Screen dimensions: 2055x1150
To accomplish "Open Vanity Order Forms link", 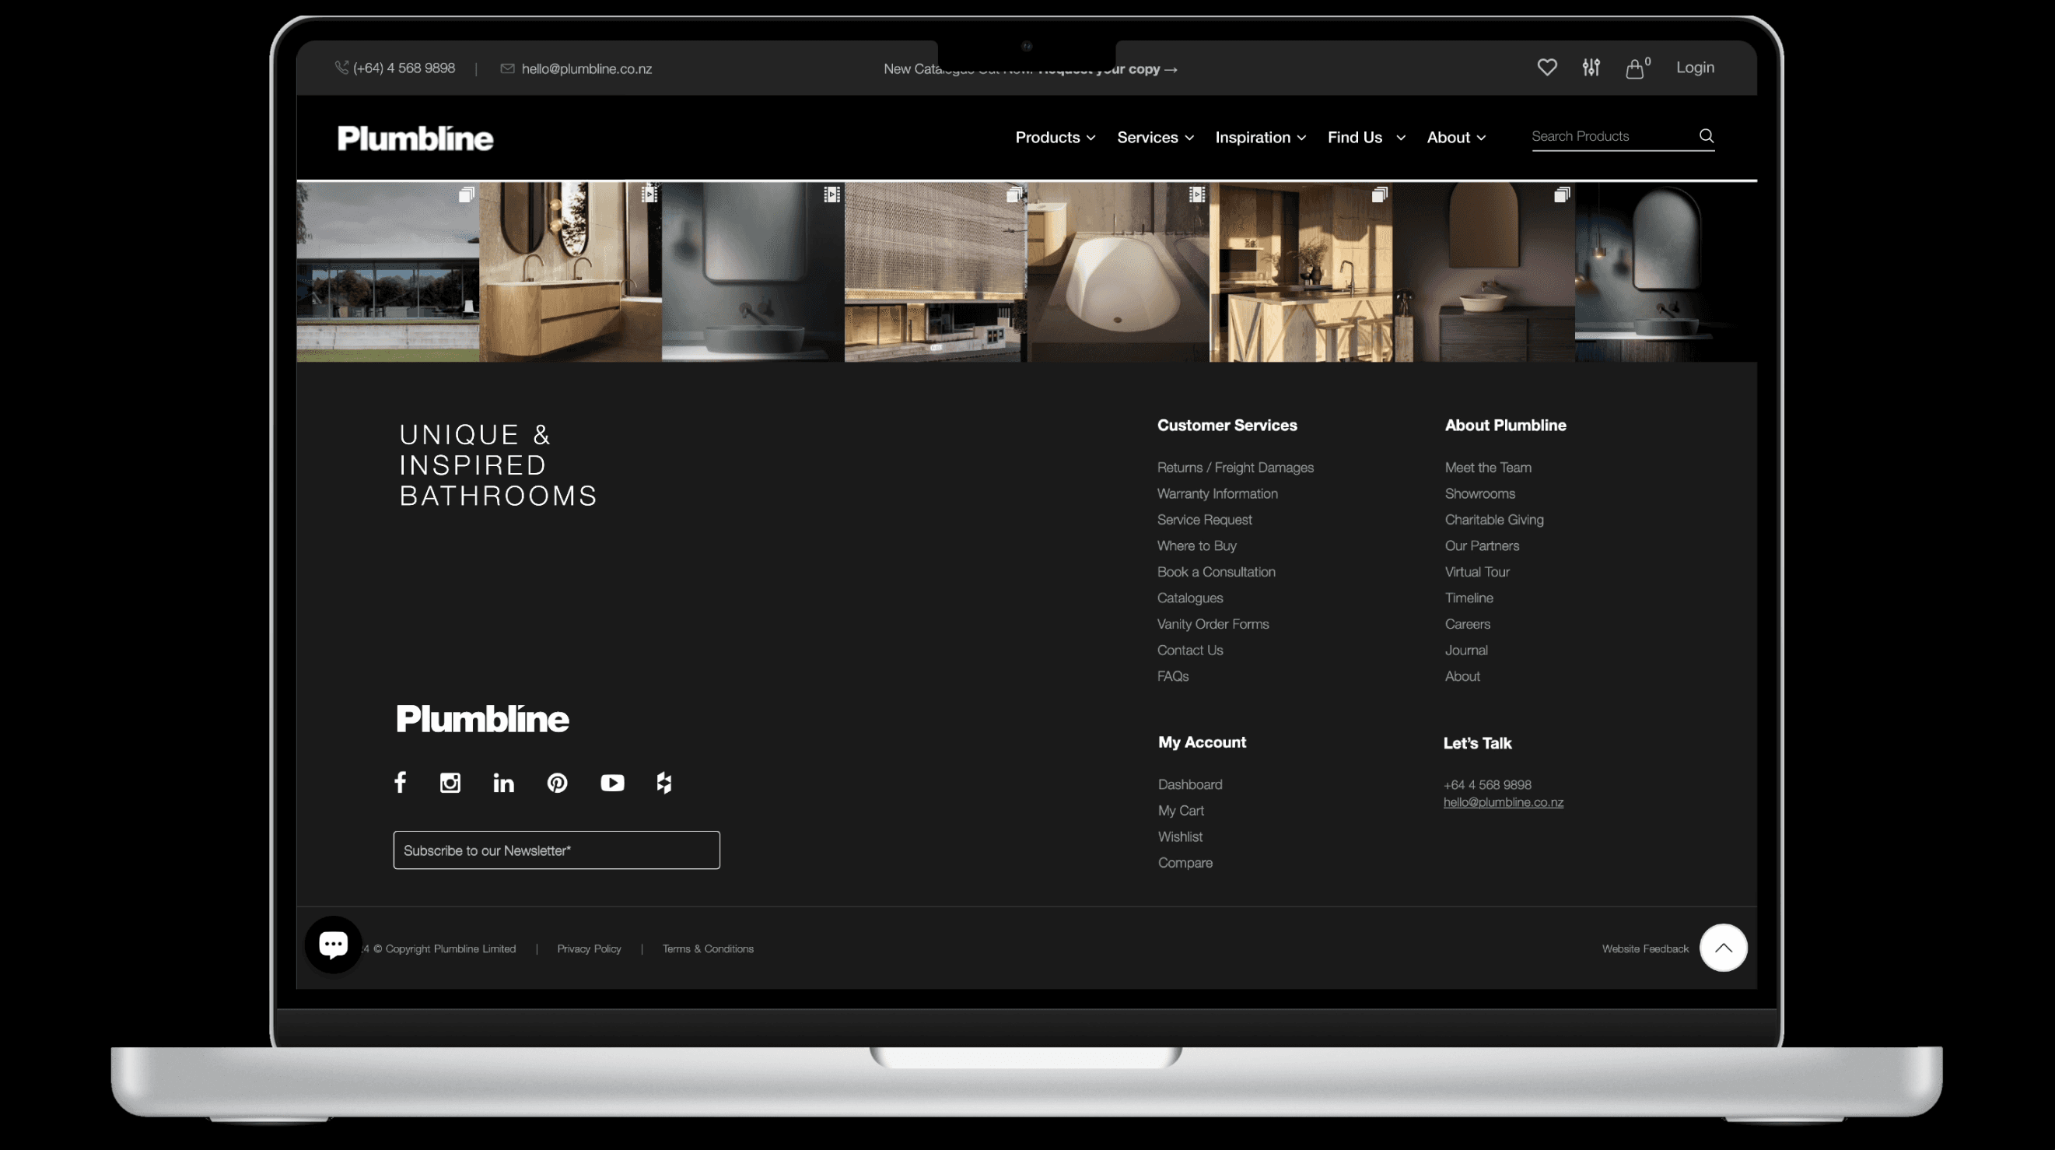I will tap(1213, 624).
